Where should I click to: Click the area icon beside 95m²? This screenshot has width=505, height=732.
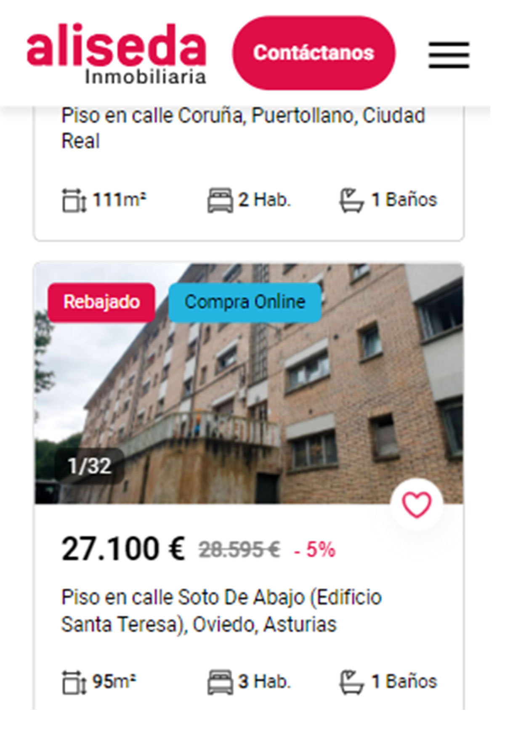(x=74, y=682)
